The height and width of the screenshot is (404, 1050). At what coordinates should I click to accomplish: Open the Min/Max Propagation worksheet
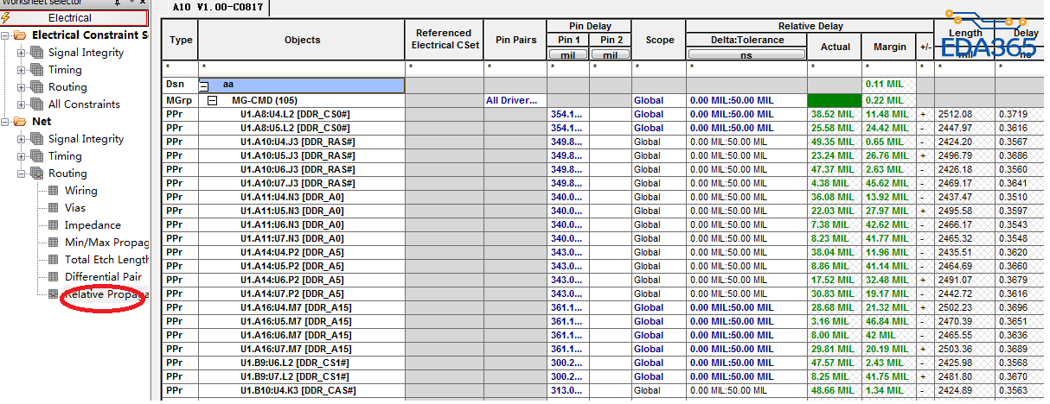[x=107, y=243]
